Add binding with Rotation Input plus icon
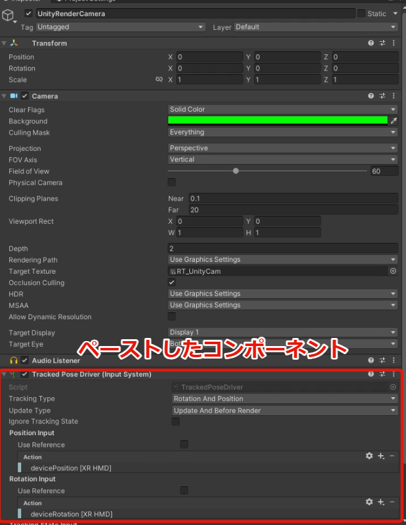This screenshot has width=406, height=525. 381,503
